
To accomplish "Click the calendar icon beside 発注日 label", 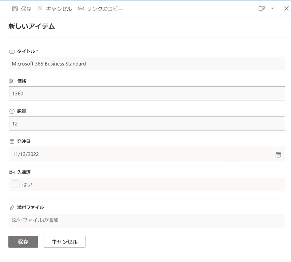I will (12, 141).
